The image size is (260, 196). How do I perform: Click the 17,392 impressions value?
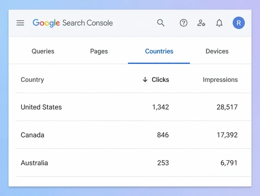click(x=227, y=135)
